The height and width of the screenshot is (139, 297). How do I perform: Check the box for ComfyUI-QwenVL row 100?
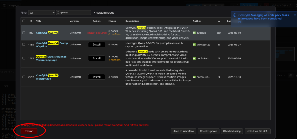[x=24, y=33]
